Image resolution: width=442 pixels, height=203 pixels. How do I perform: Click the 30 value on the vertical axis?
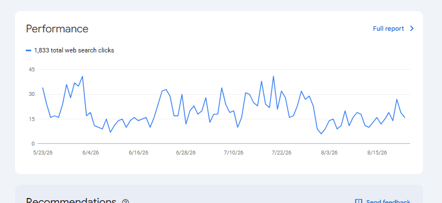coord(31,94)
